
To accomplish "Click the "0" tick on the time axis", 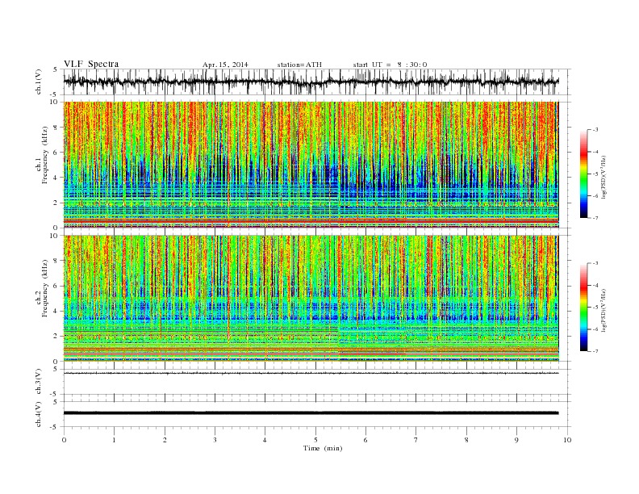I will point(64,440).
